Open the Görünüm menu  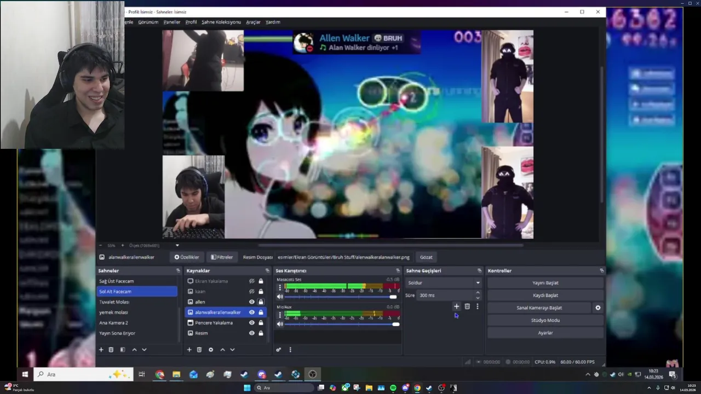pyautogui.click(x=148, y=22)
